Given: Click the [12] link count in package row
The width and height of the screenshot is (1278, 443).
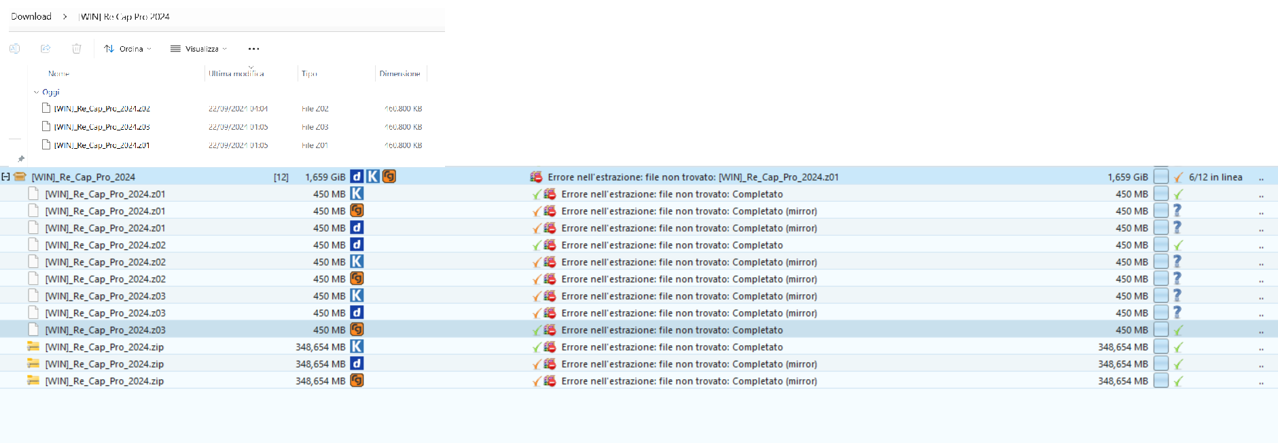Looking at the screenshot, I should coord(281,177).
